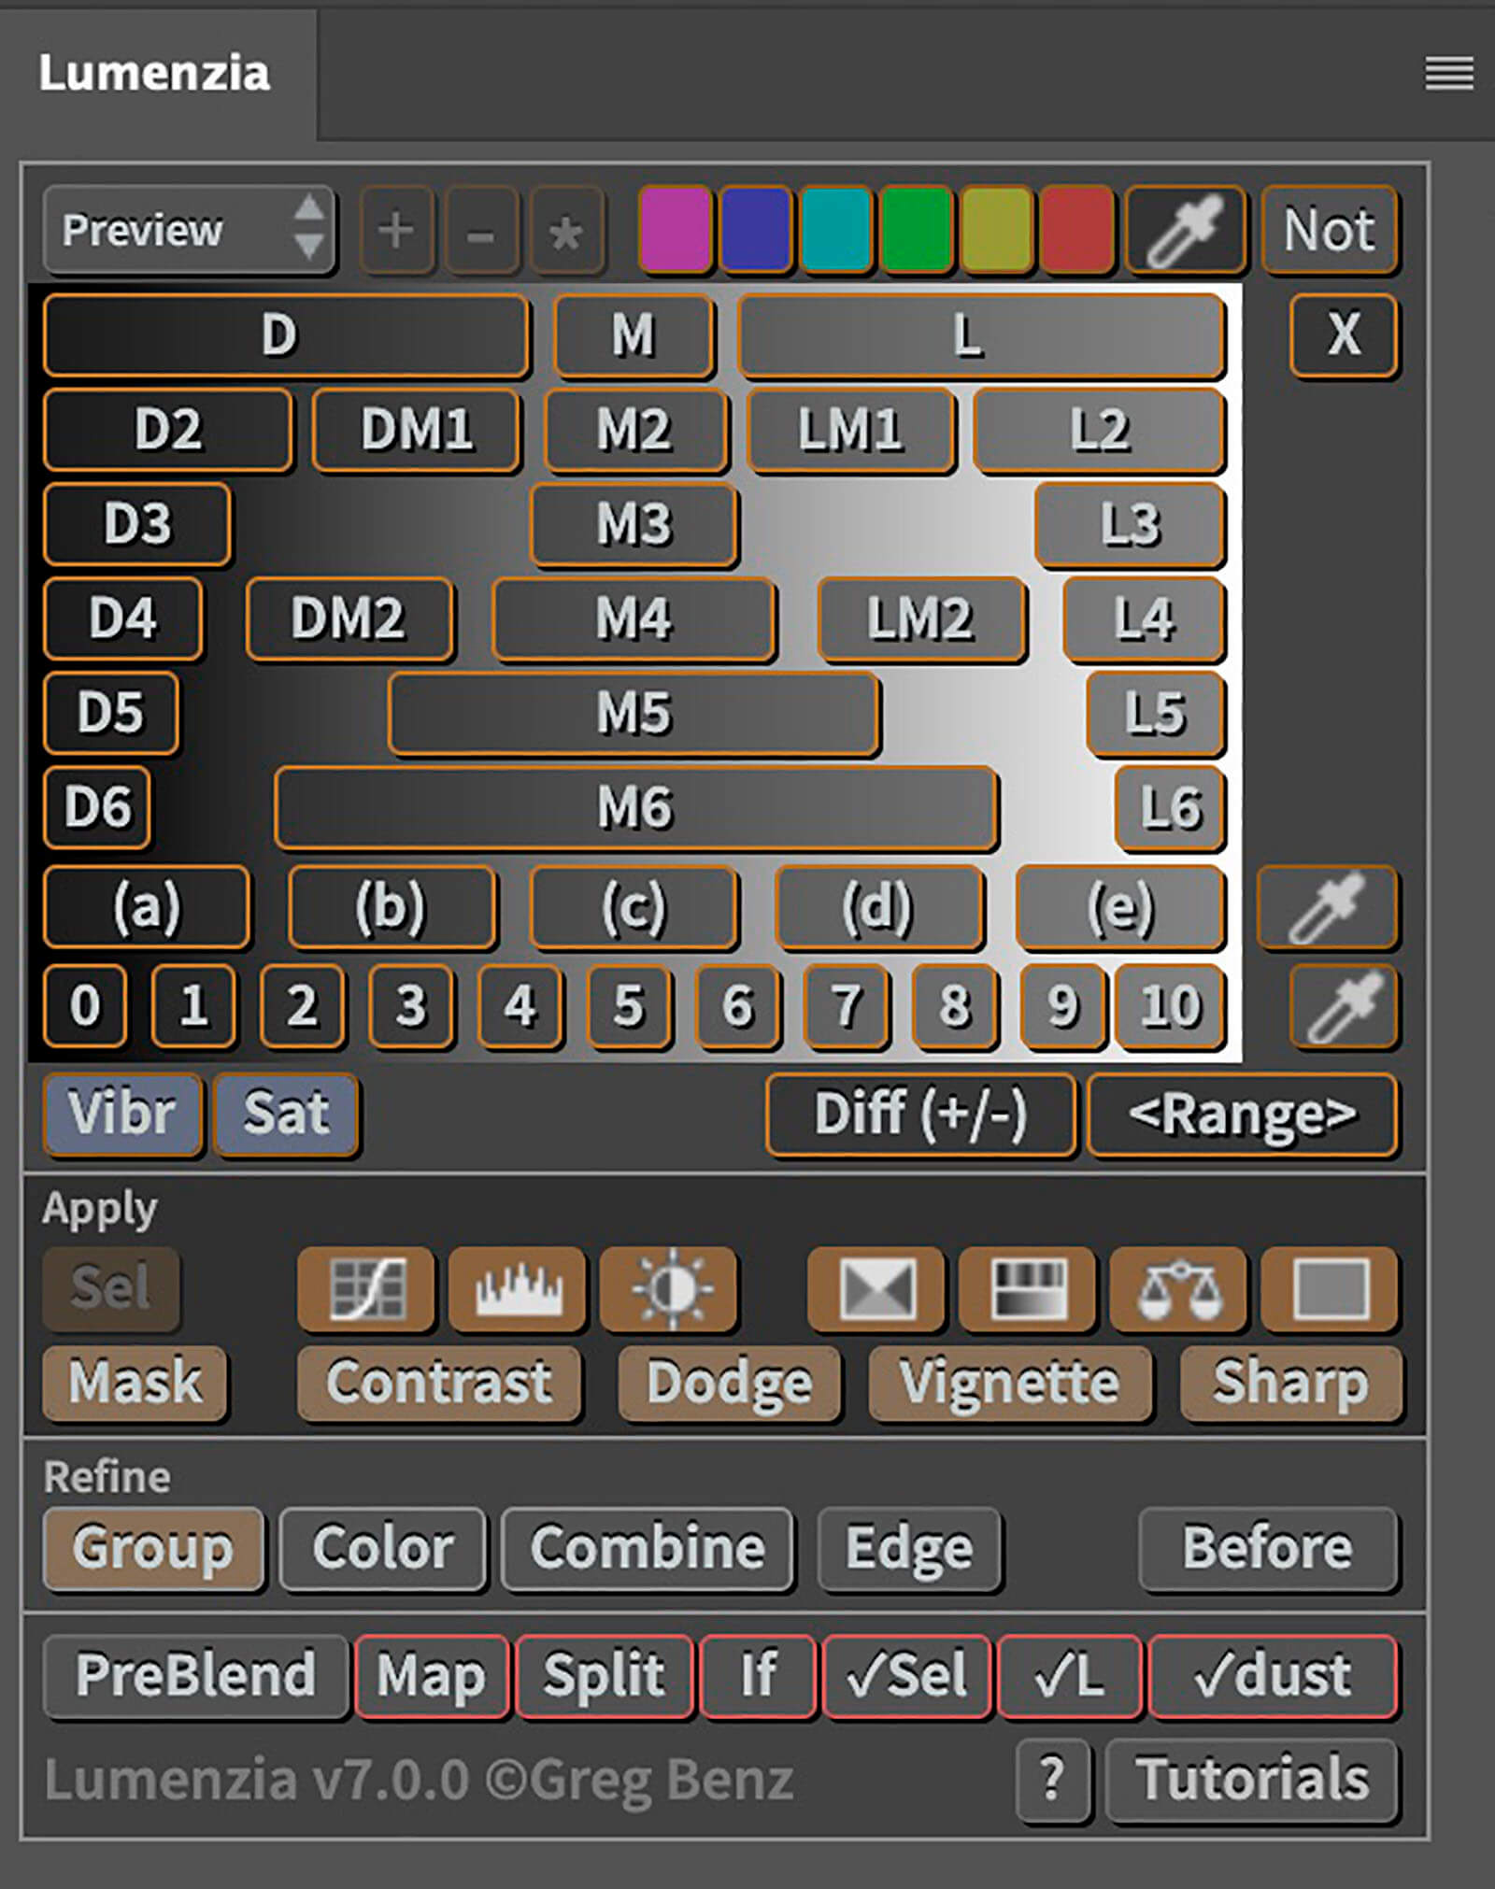This screenshot has height=1889, width=1495.
Task: Click the solid color fill icon
Action: tap(1329, 1289)
